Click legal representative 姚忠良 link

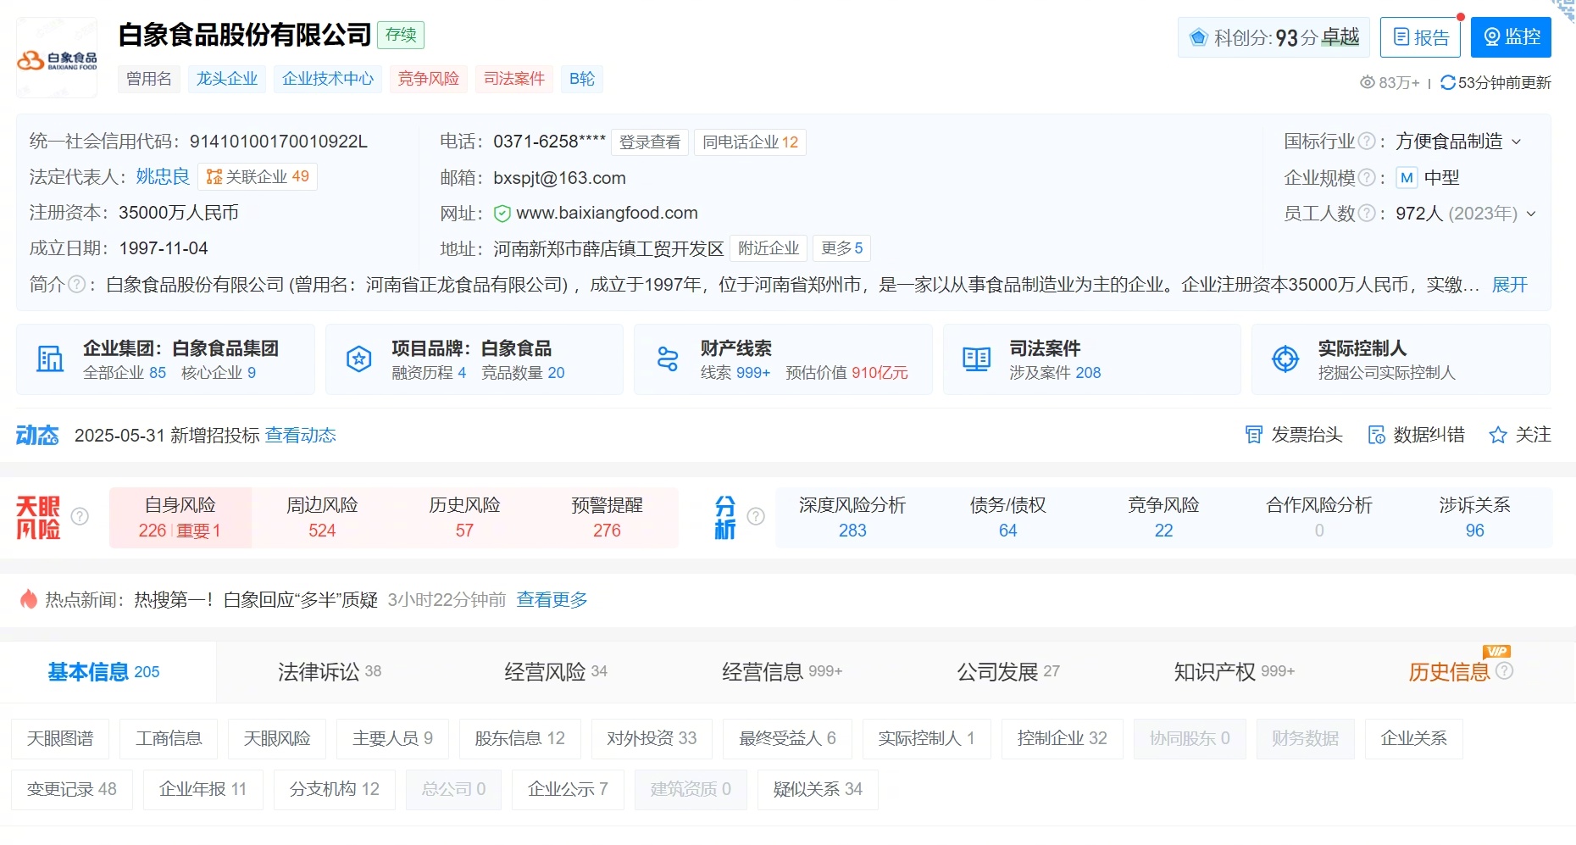pos(163,176)
